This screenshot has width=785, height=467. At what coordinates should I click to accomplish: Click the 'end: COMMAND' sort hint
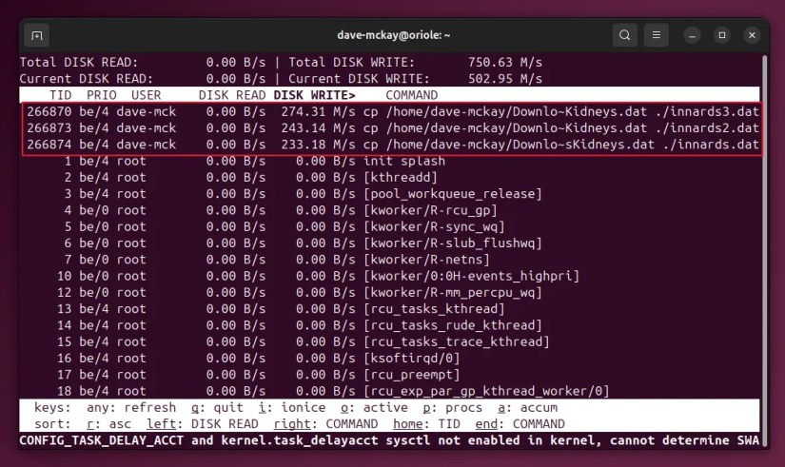click(520, 424)
